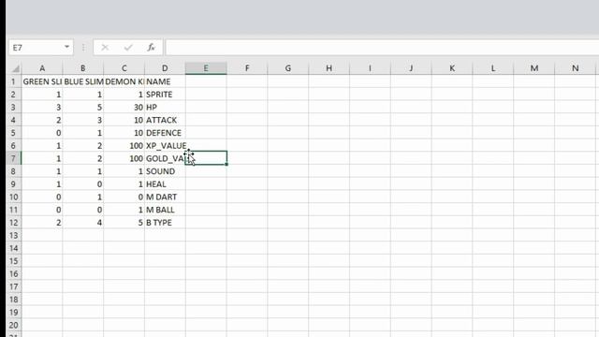Viewport: 599px width, 337px height.
Task: Click the M BALL cell
Action: click(165, 210)
